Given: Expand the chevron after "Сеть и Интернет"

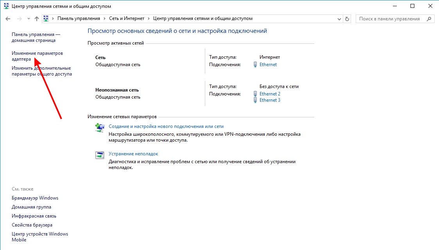Looking at the screenshot, I should pos(149,19).
